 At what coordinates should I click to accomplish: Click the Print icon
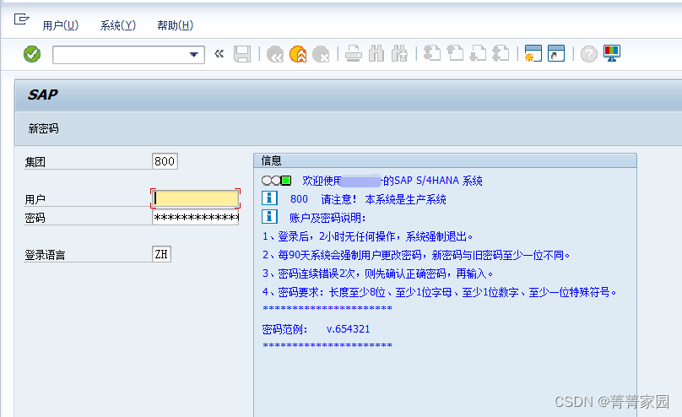(x=354, y=54)
